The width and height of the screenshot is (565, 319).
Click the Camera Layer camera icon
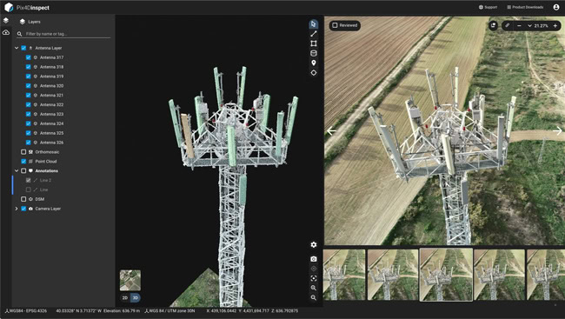30,209
